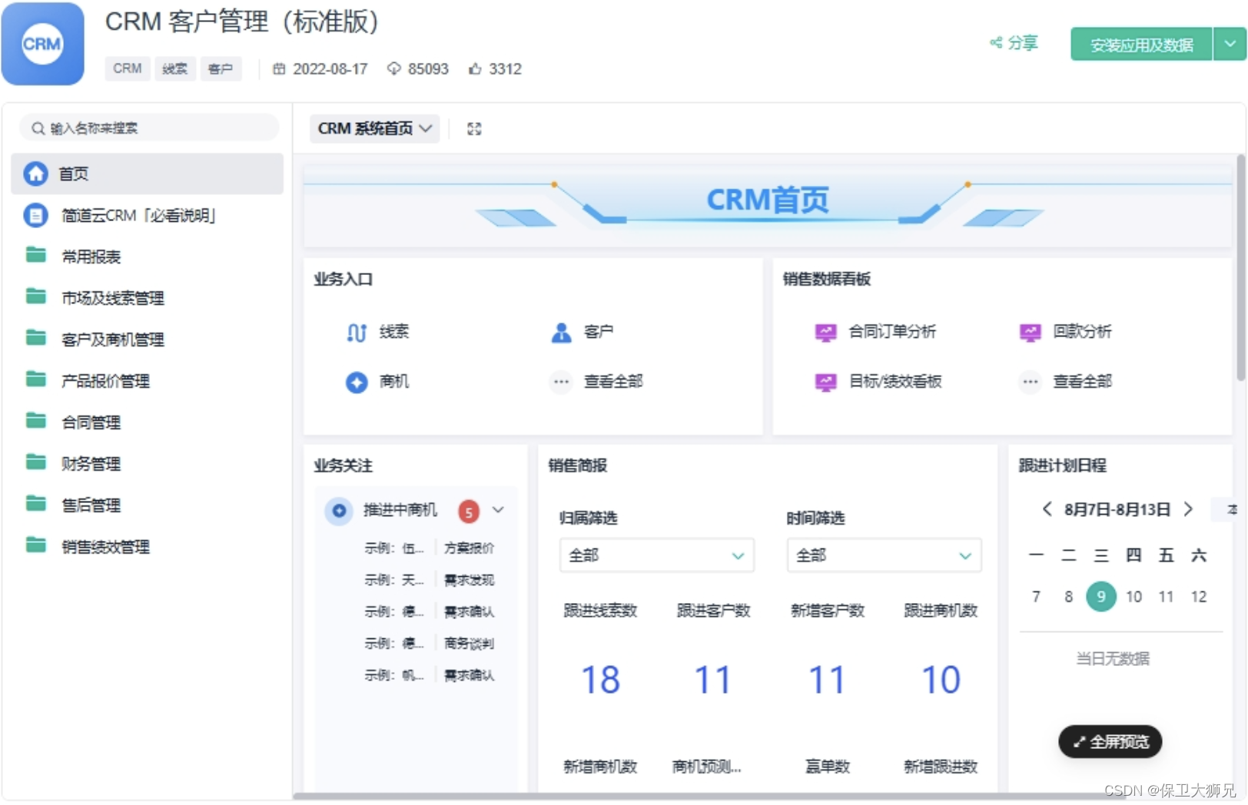The height and width of the screenshot is (805, 1248).
Task: Select 首页 in the sidebar
Action: click(148, 174)
